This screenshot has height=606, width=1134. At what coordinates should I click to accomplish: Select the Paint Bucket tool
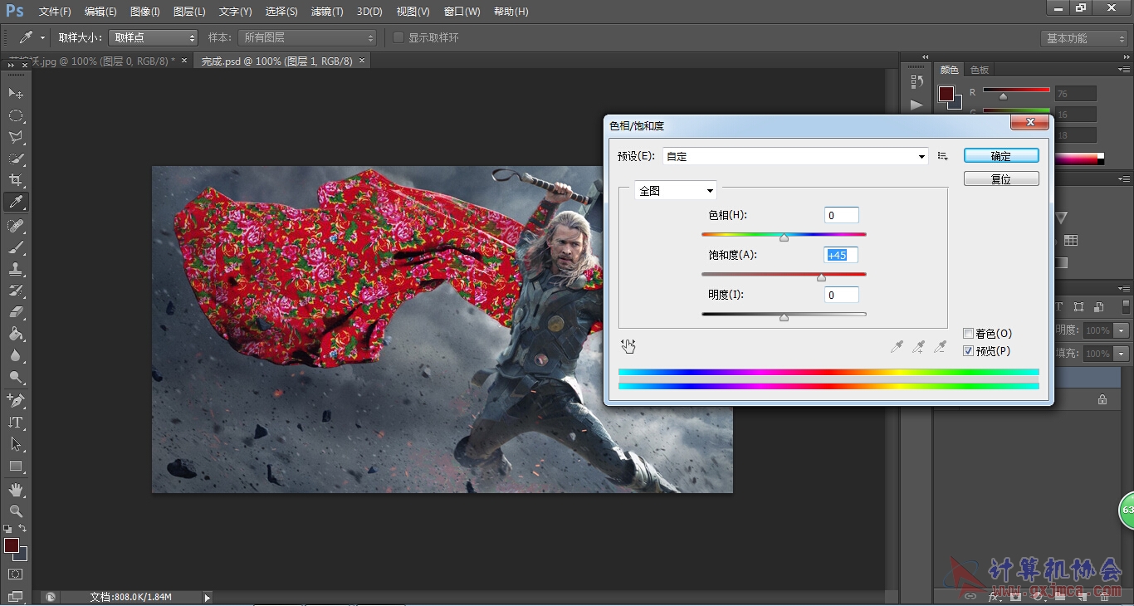tap(15, 334)
